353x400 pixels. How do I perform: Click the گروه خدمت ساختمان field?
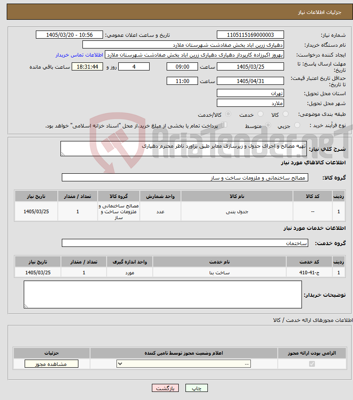(x=185, y=243)
